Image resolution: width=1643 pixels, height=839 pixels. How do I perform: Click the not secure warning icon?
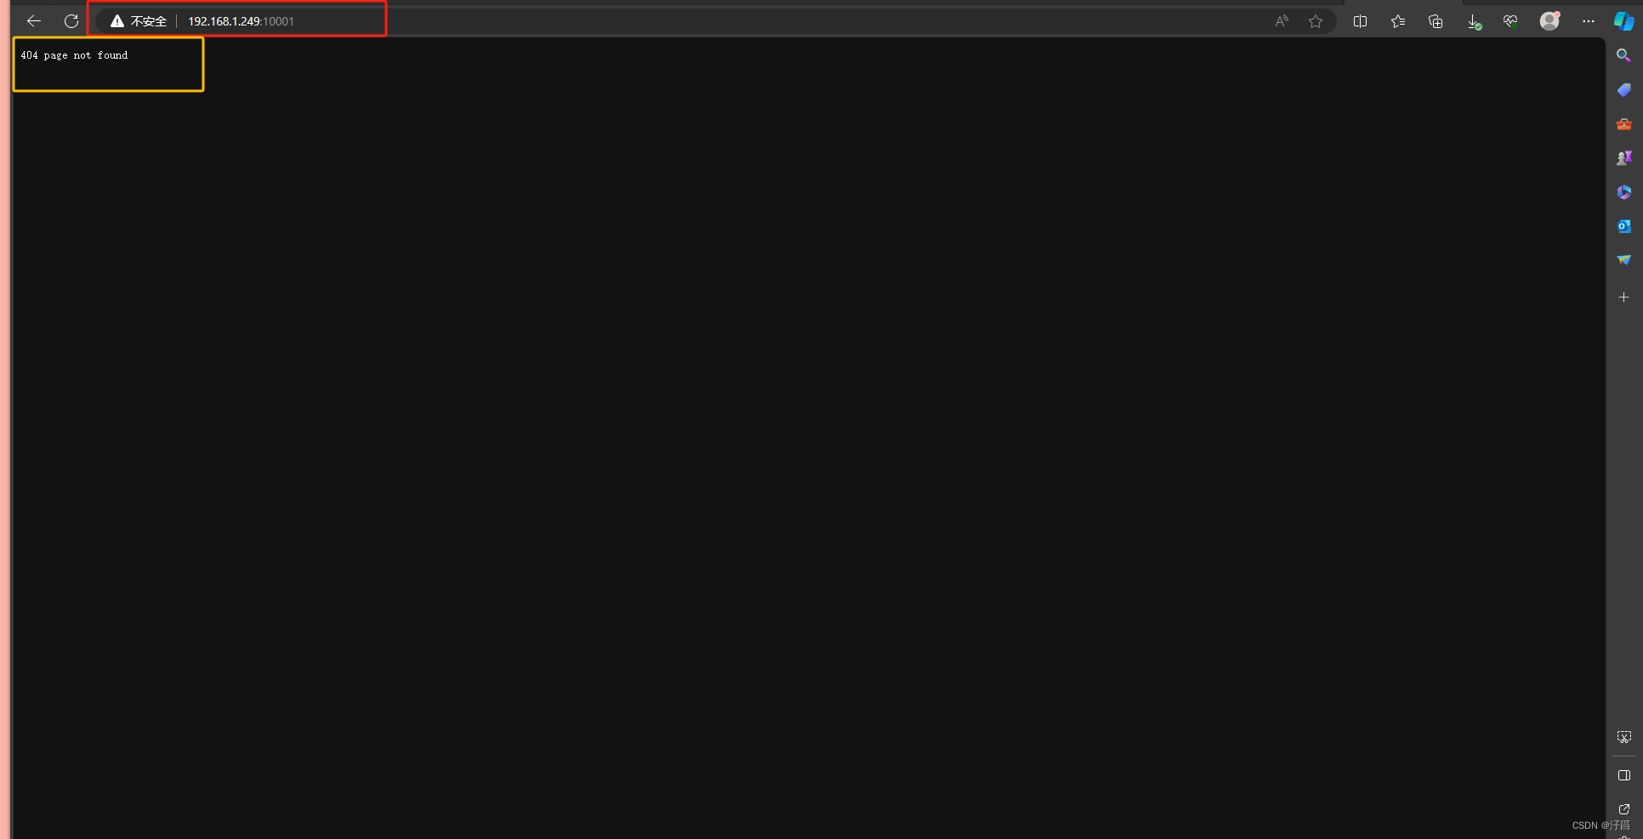pos(117,21)
